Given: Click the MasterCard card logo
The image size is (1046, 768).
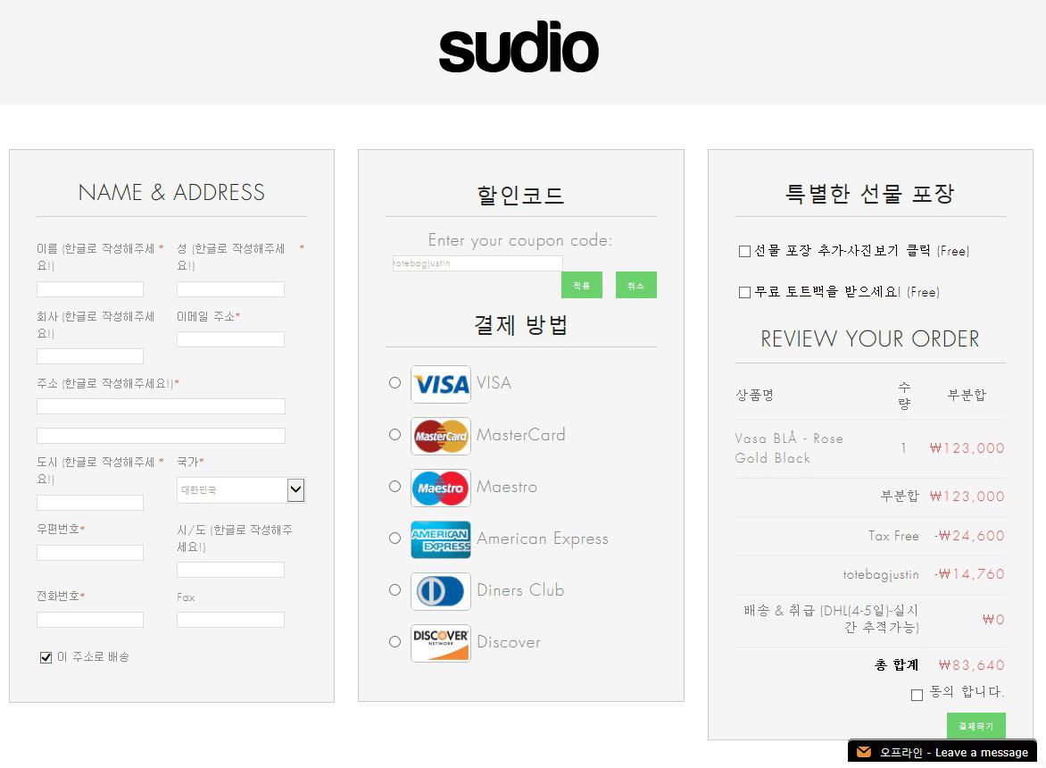Looking at the screenshot, I should [x=440, y=437].
